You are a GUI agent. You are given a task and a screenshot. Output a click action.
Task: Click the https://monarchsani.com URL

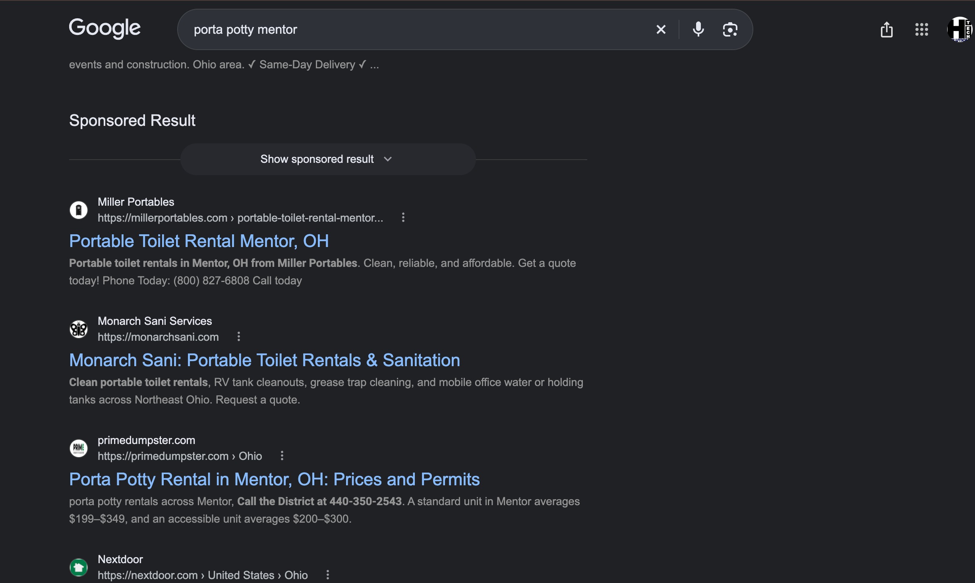[158, 337]
